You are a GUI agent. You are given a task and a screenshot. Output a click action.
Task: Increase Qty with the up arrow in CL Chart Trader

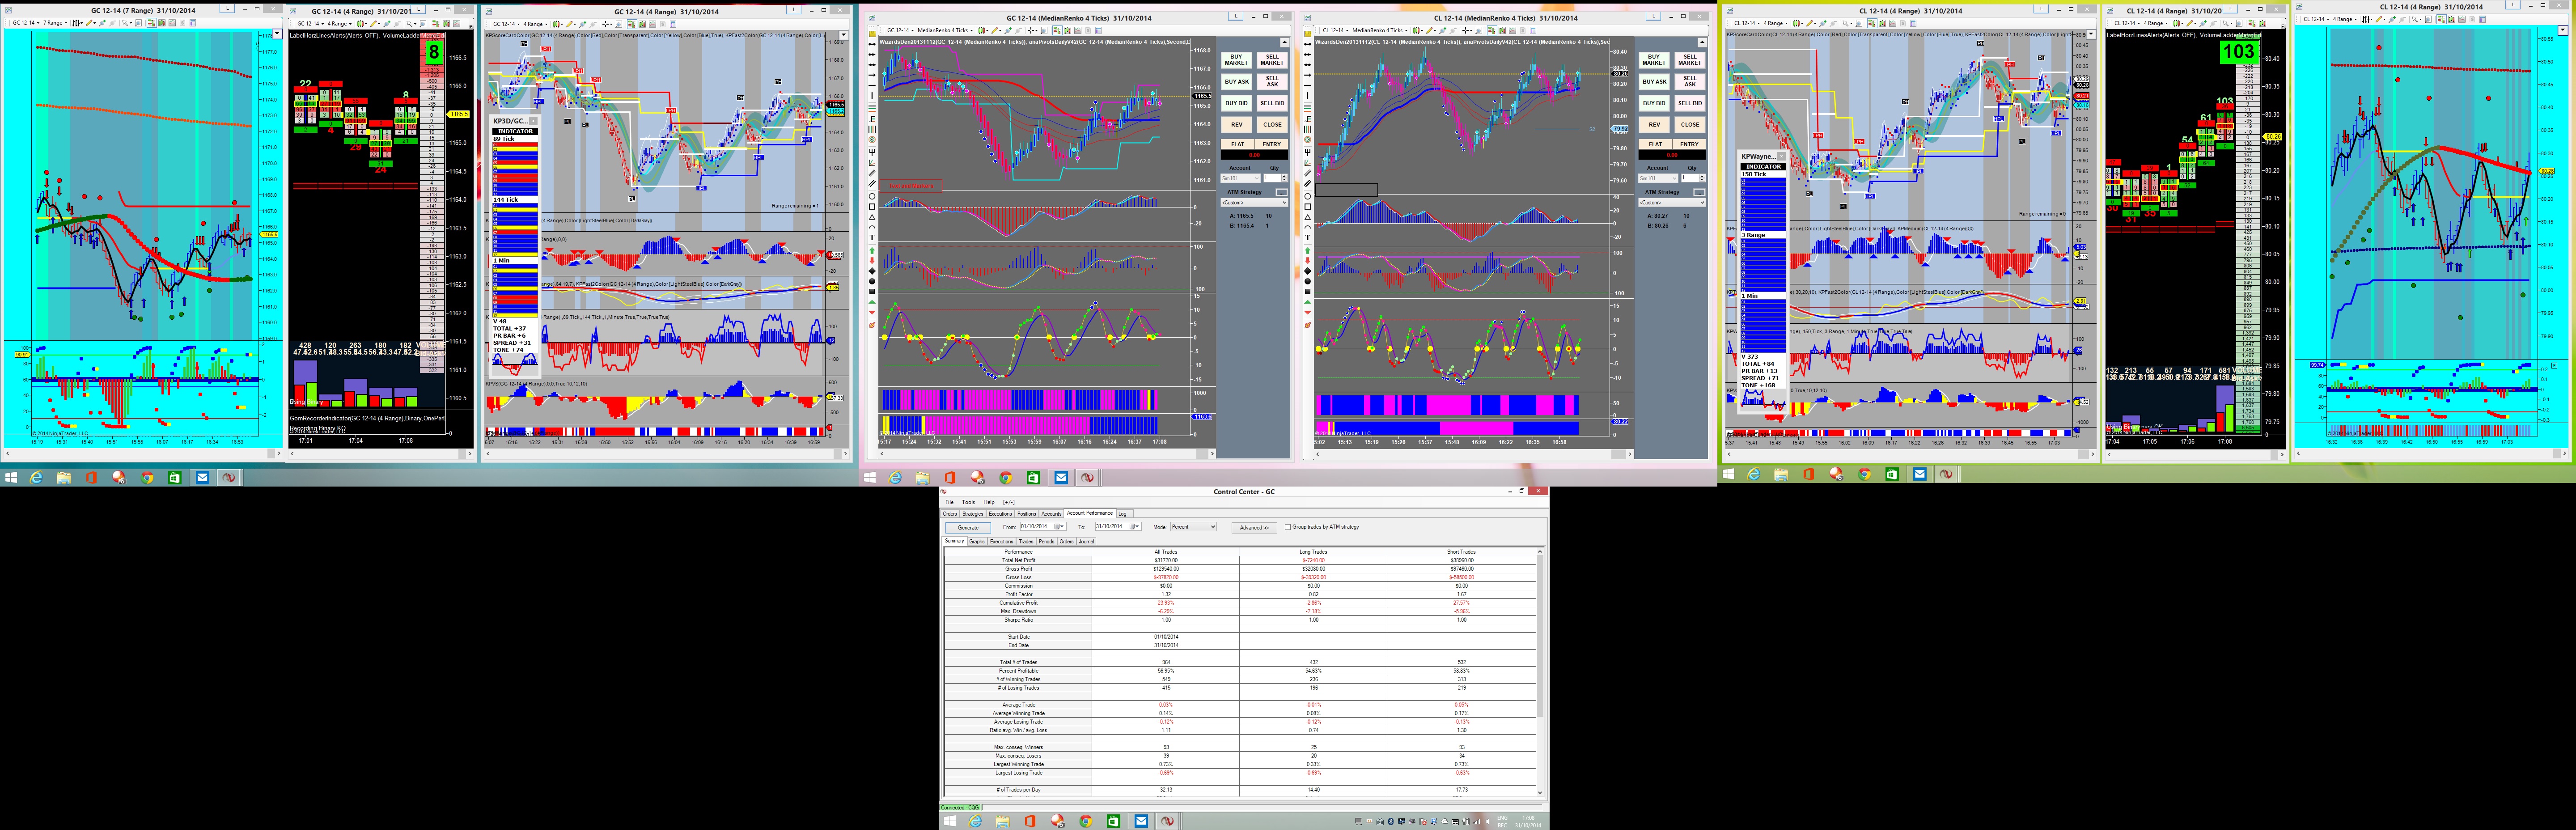pyautogui.click(x=1702, y=176)
